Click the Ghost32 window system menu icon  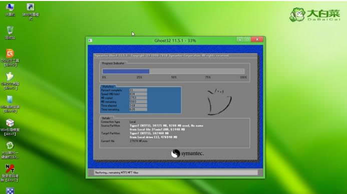pos(90,40)
